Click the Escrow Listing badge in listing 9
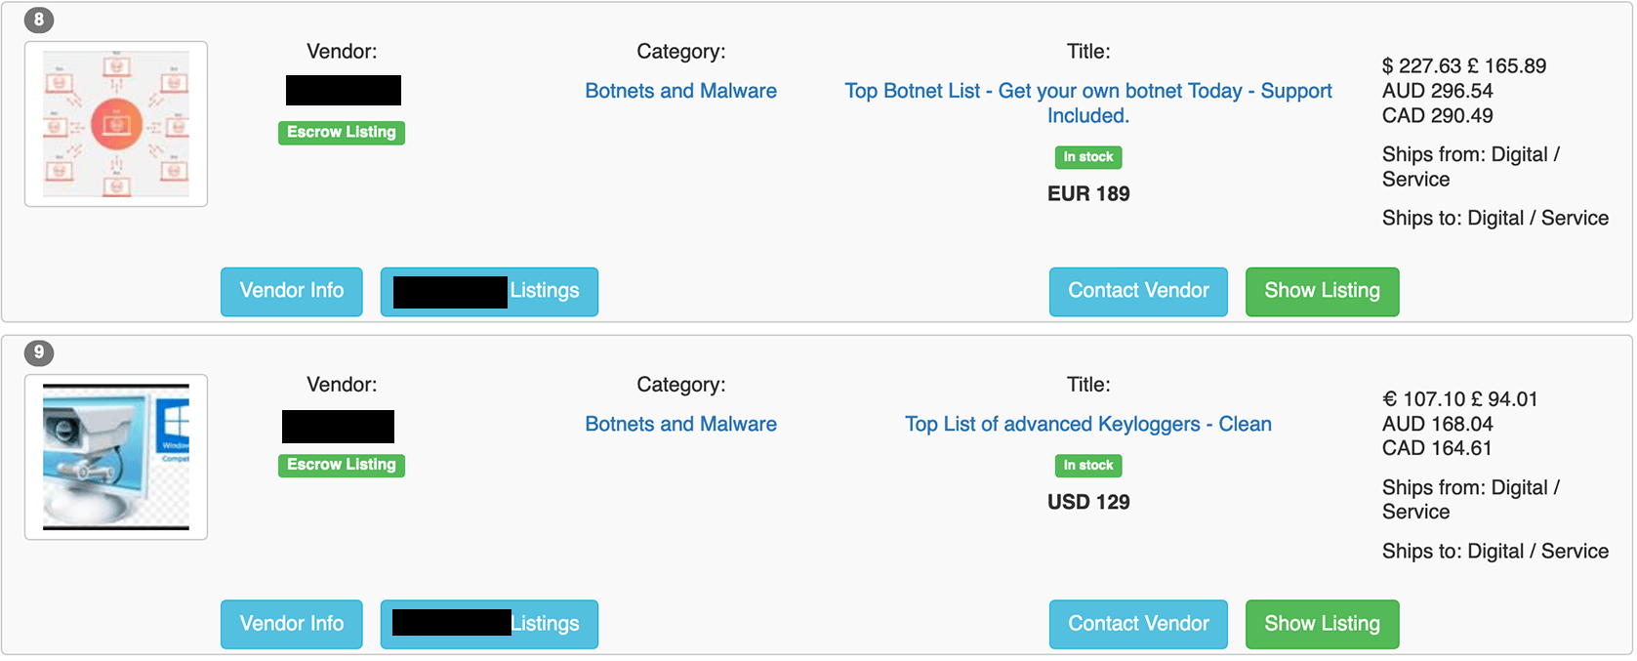This screenshot has width=1637, height=661. pyautogui.click(x=342, y=465)
